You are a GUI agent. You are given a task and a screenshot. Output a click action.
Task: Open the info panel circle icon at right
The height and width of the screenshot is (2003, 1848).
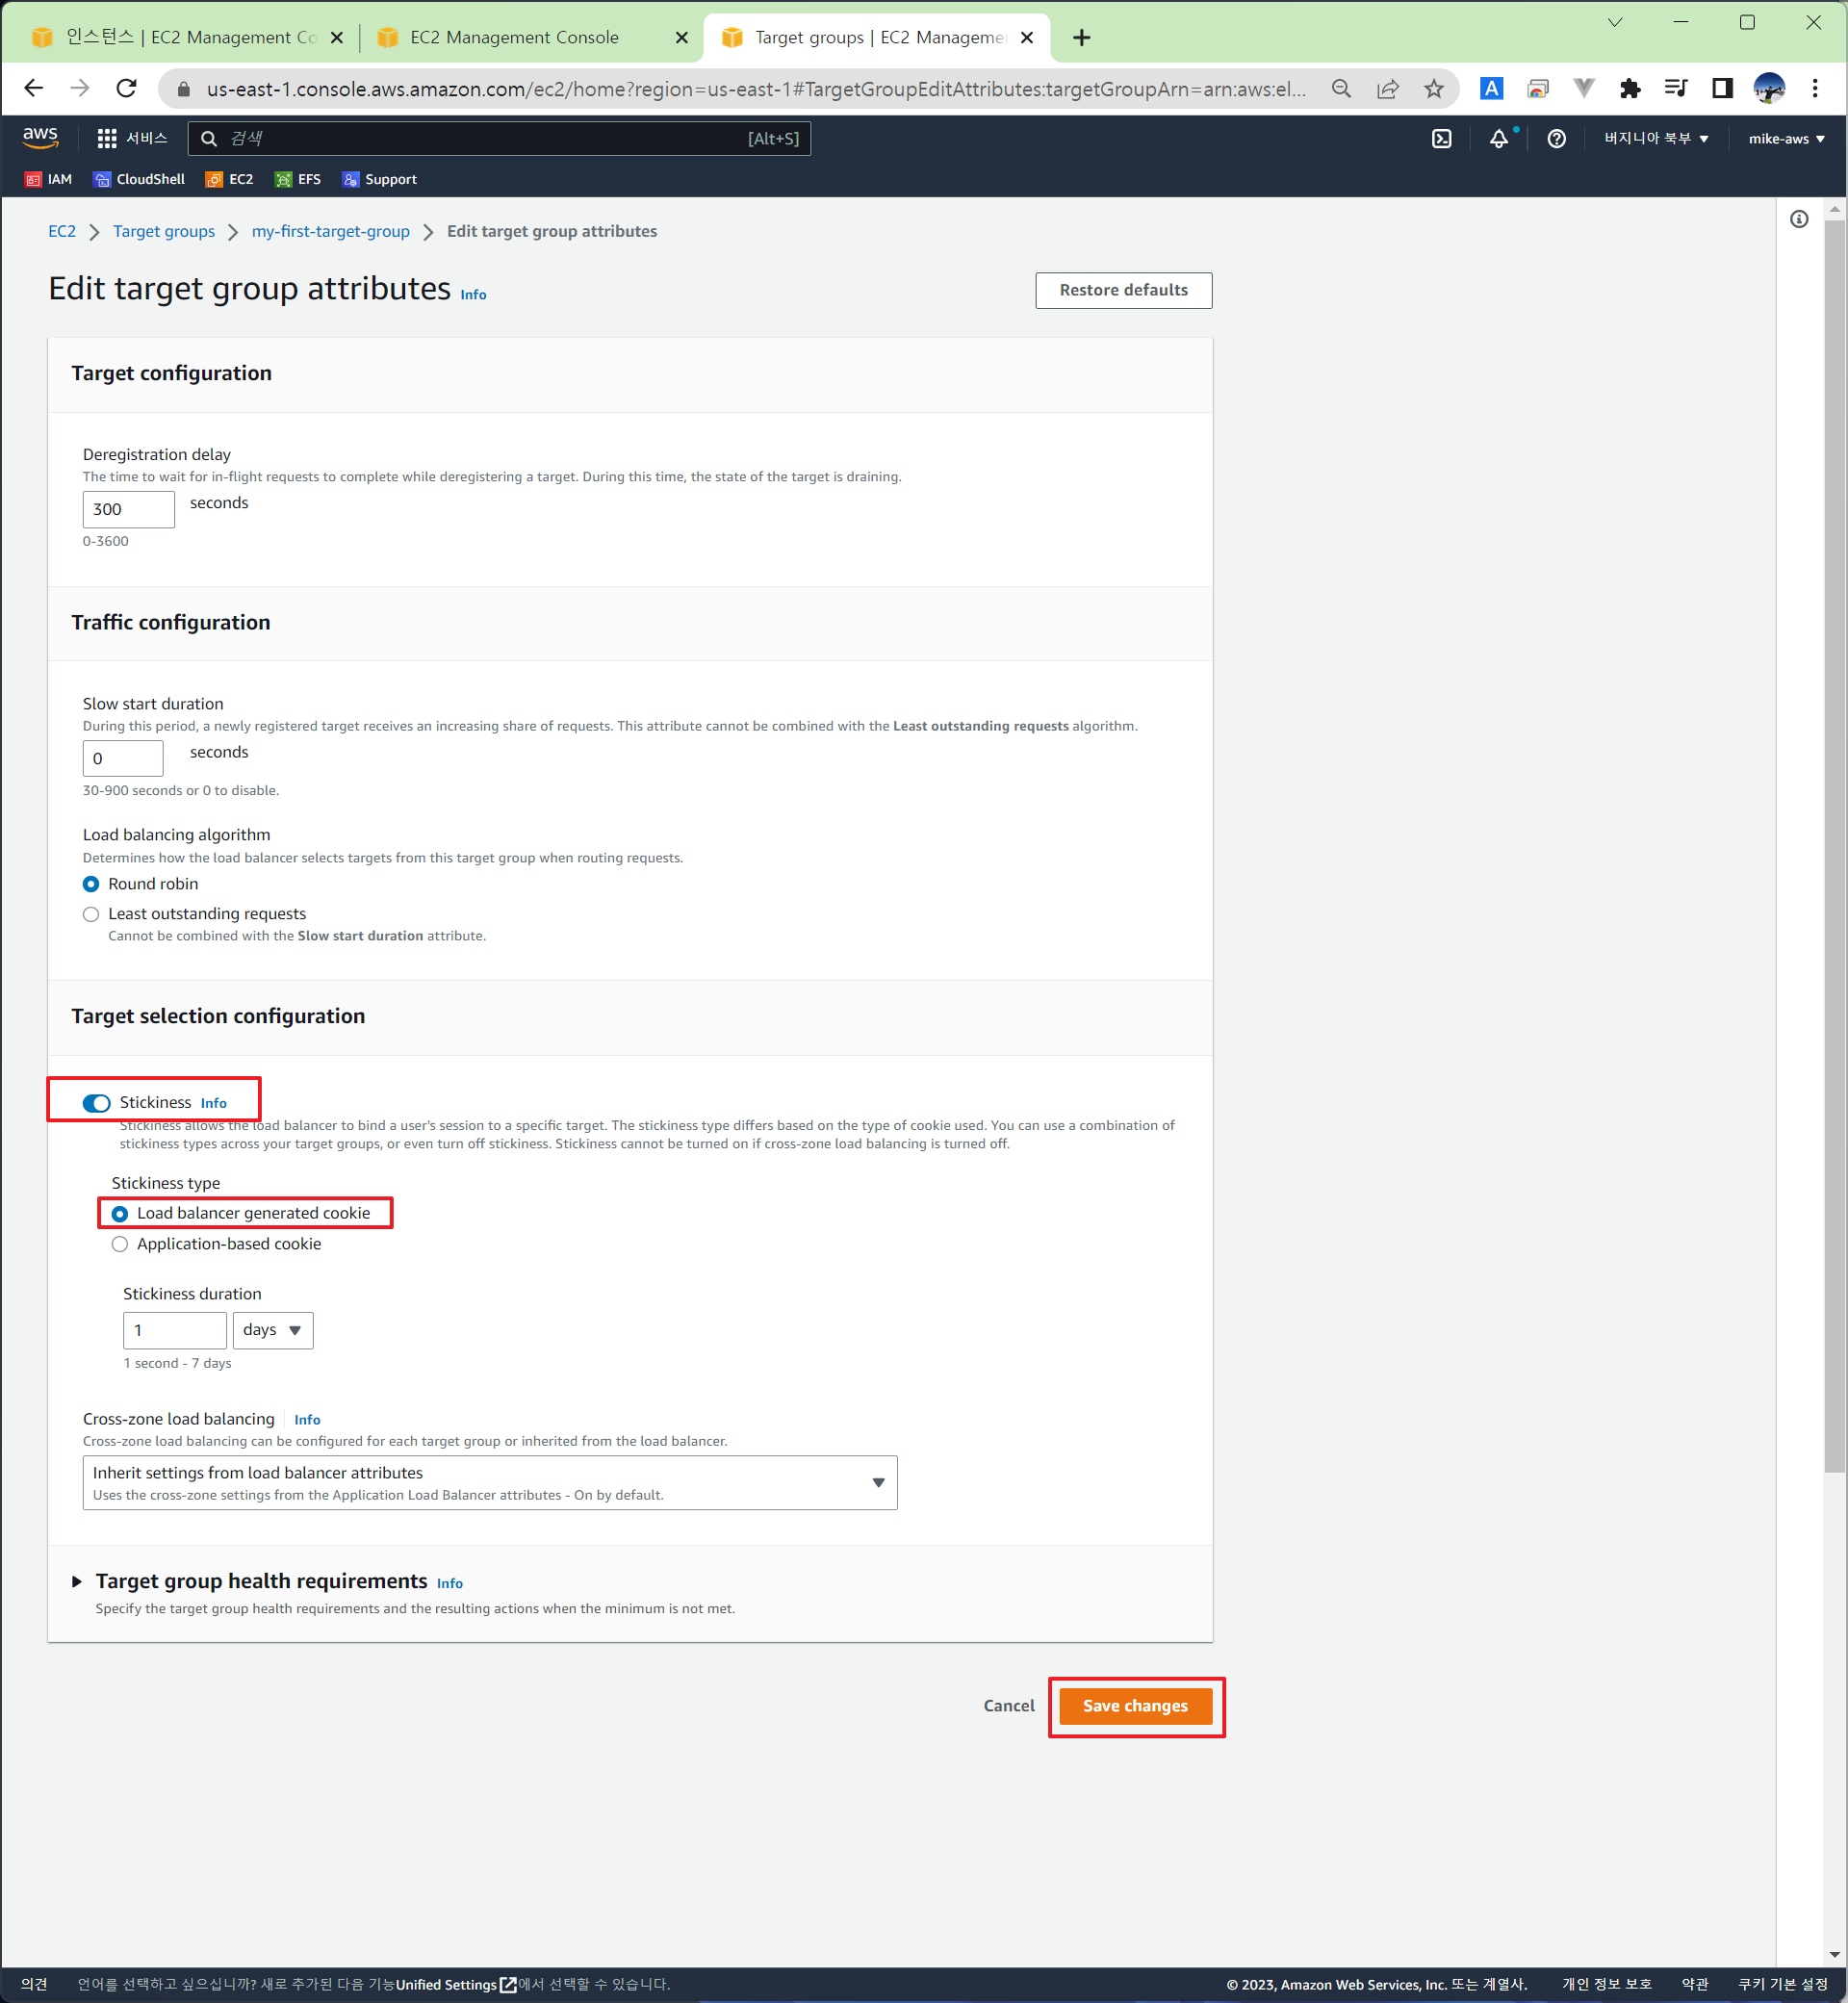(x=1798, y=219)
